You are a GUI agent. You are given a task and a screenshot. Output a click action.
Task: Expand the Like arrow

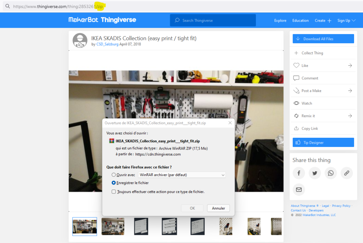pos(350,66)
